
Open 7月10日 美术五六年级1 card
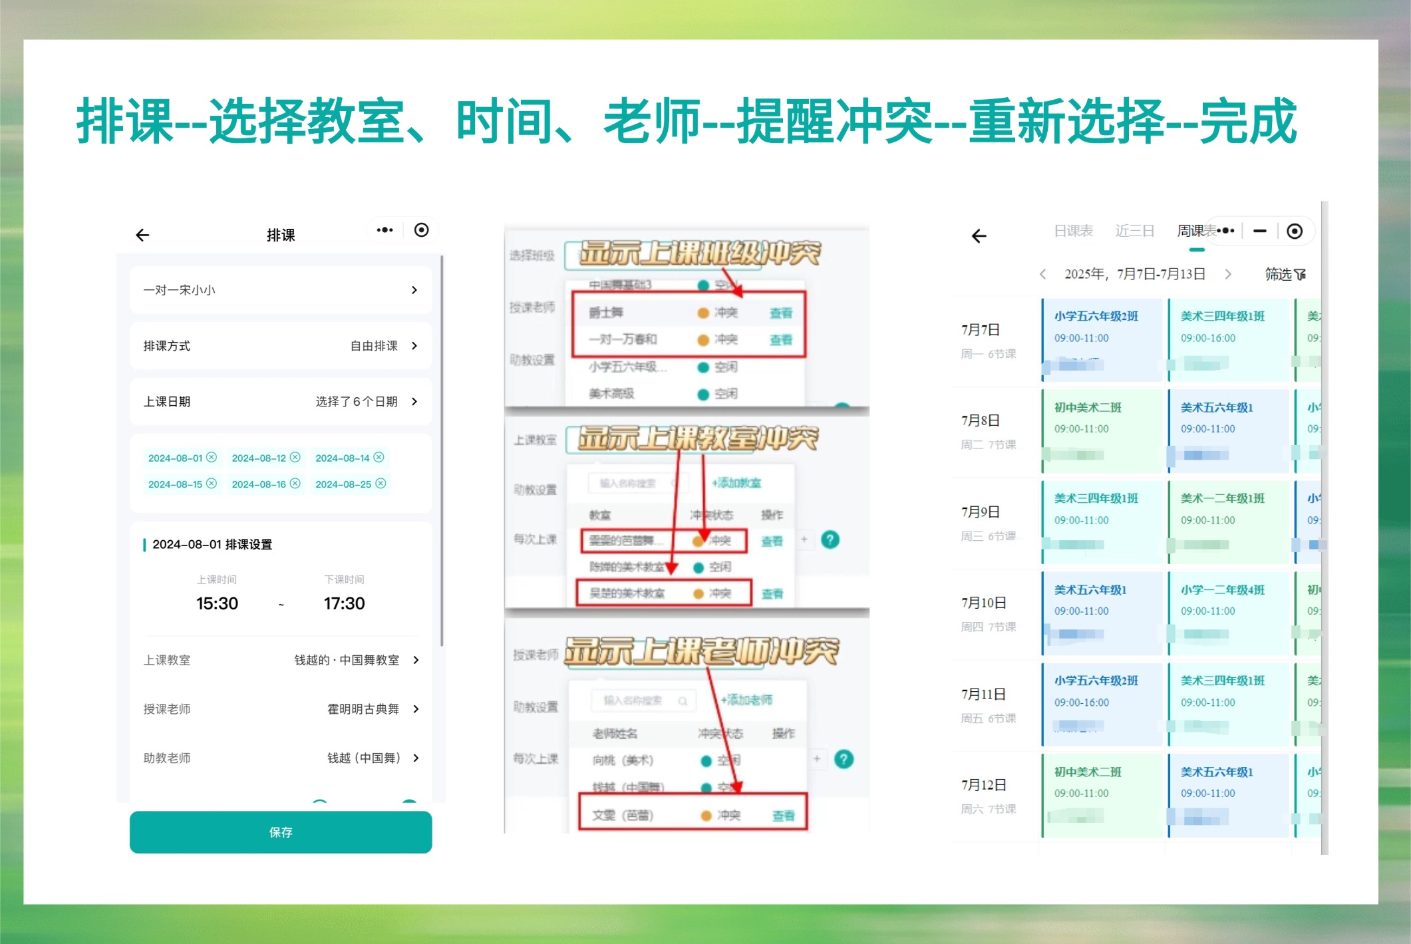1102,613
